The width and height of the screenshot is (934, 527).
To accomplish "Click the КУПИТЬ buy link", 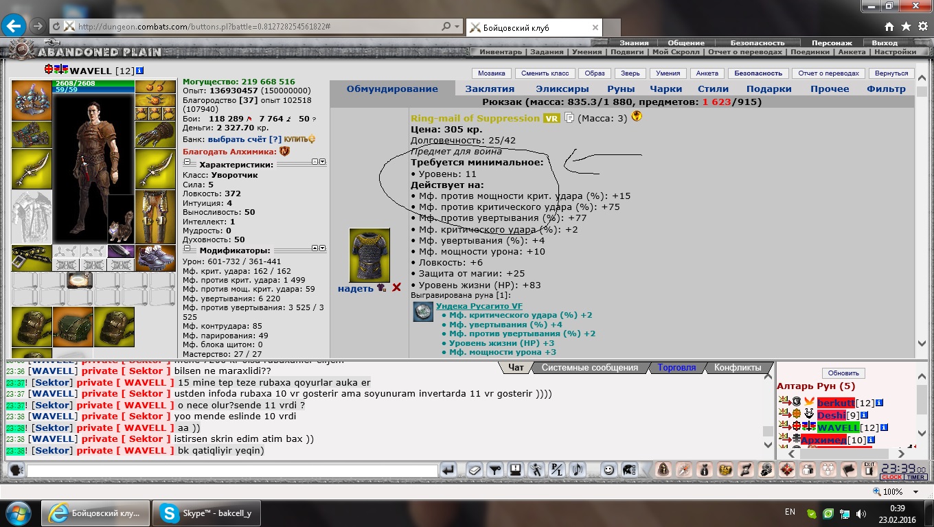I will [x=299, y=139].
